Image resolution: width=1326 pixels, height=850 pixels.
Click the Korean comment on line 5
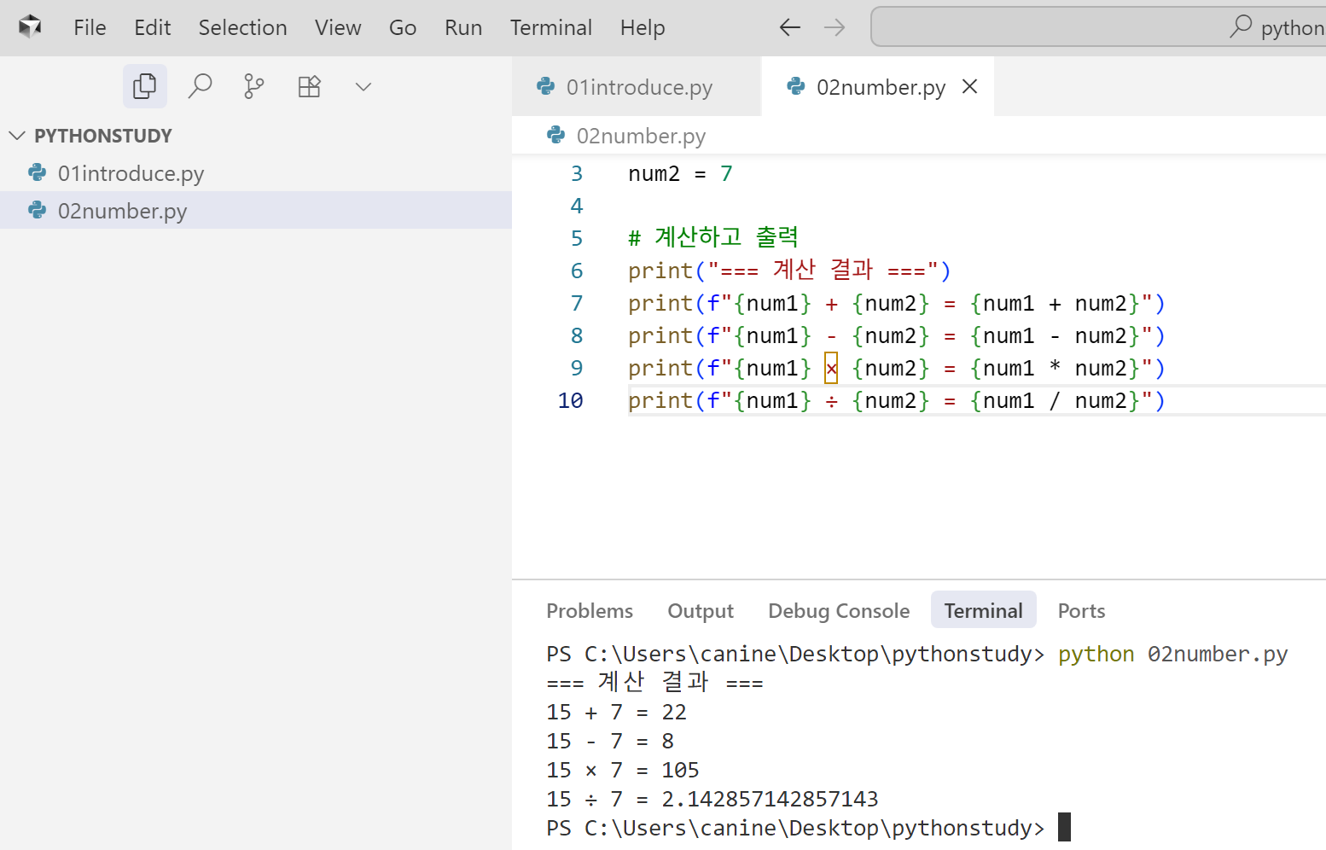713,237
